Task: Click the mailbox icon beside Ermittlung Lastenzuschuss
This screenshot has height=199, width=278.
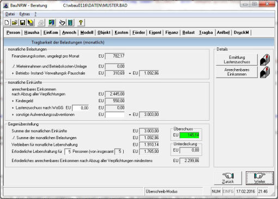Action: 265,60
